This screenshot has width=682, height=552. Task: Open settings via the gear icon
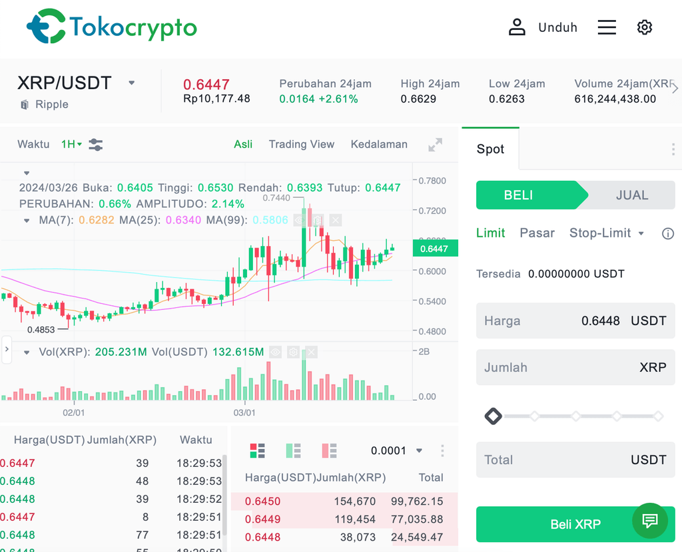coord(644,27)
